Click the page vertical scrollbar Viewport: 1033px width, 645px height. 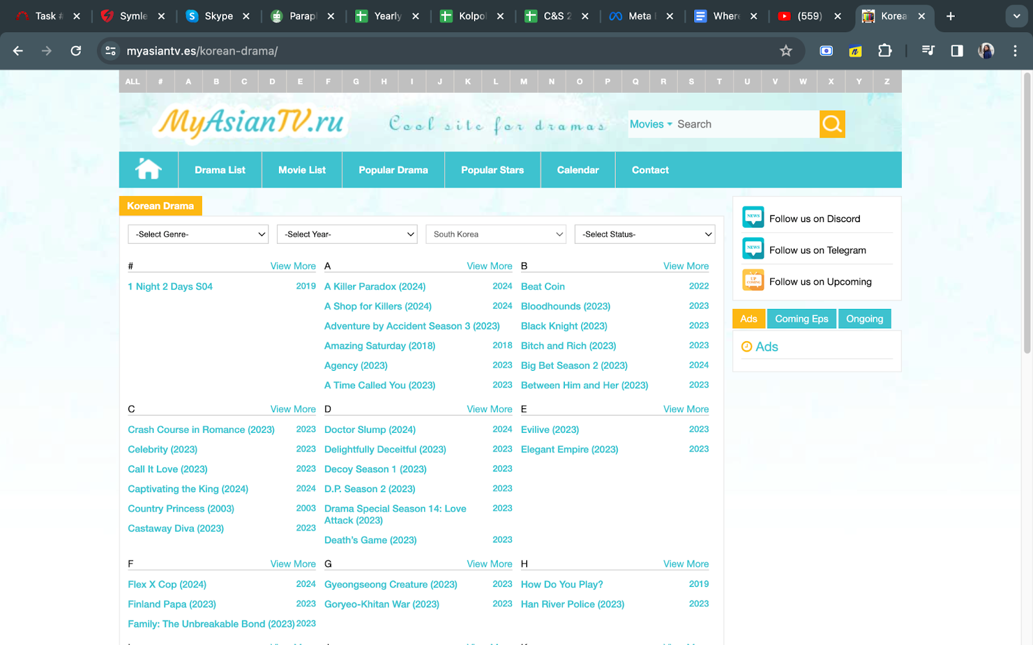[1027, 213]
